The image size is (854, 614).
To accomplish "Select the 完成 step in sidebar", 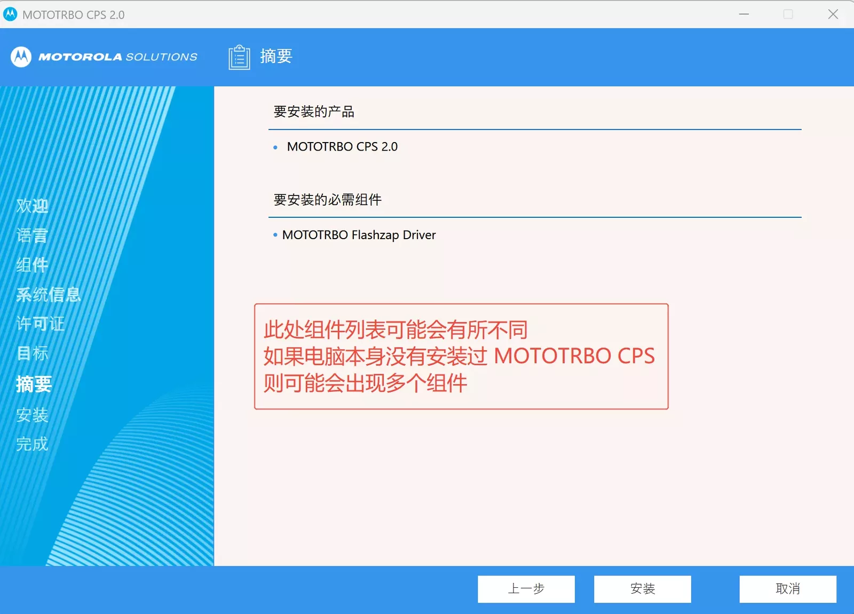I will 32,444.
